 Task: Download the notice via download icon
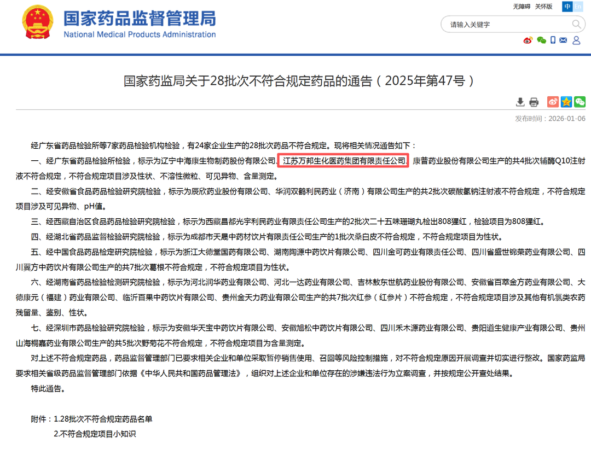coord(520,102)
